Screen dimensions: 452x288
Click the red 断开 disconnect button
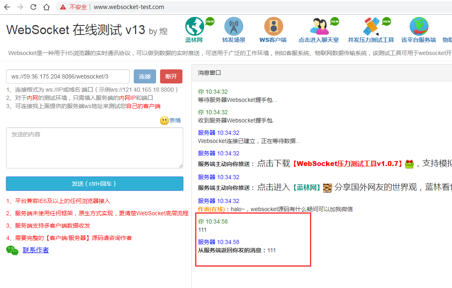coord(171,76)
